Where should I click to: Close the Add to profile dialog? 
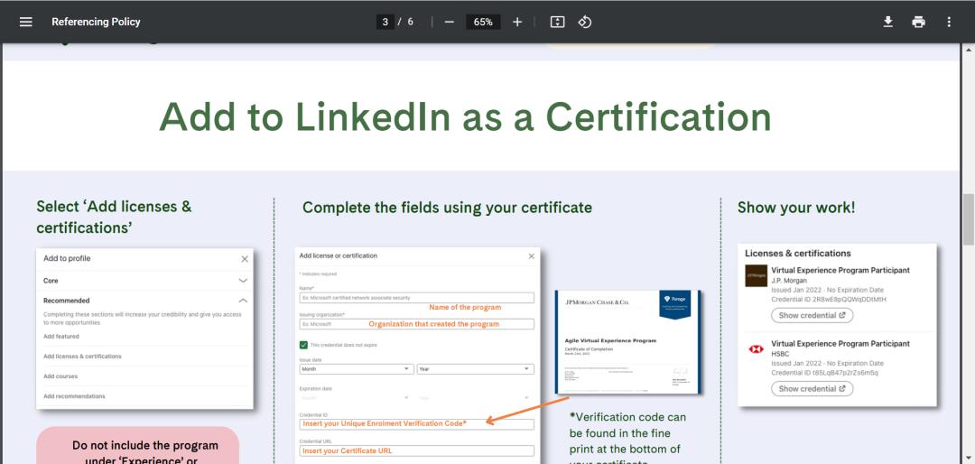(245, 259)
